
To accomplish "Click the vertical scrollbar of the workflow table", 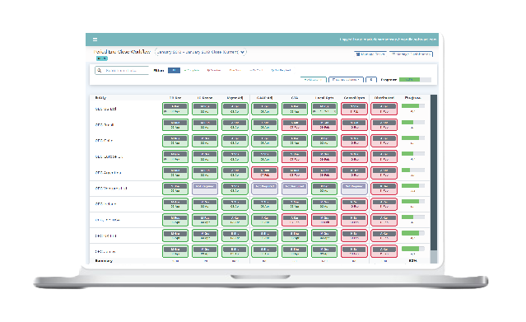I will click(x=434, y=178).
